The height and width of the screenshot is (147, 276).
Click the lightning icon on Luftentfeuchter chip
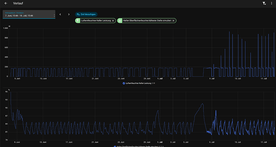point(78,21)
